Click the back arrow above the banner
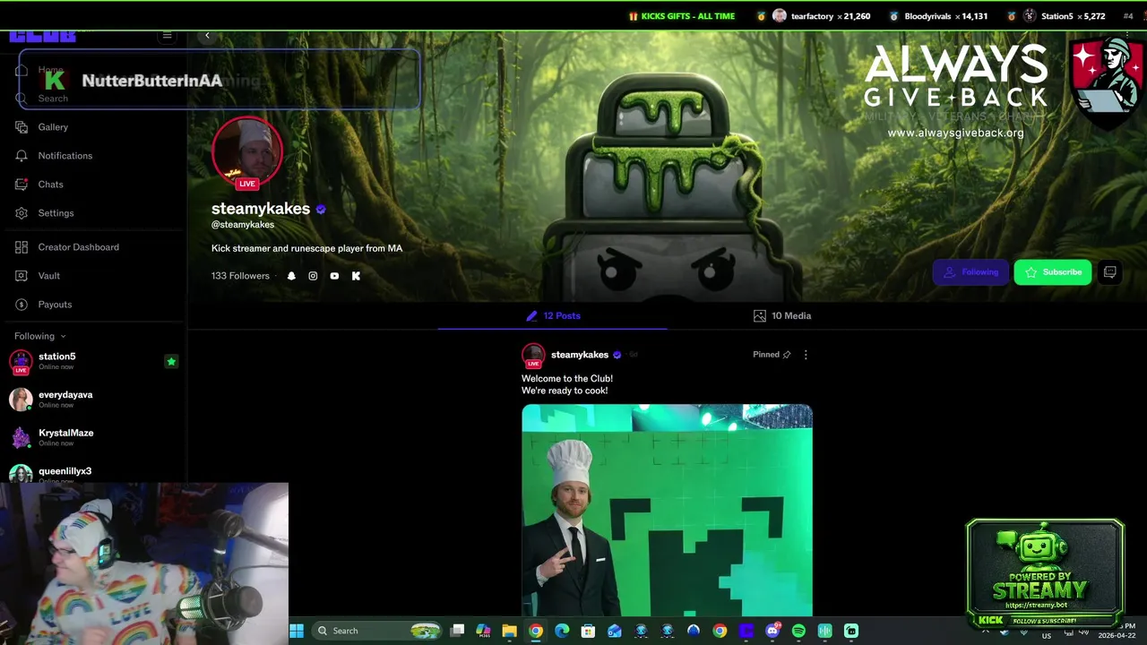The width and height of the screenshot is (1147, 645). click(207, 36)
